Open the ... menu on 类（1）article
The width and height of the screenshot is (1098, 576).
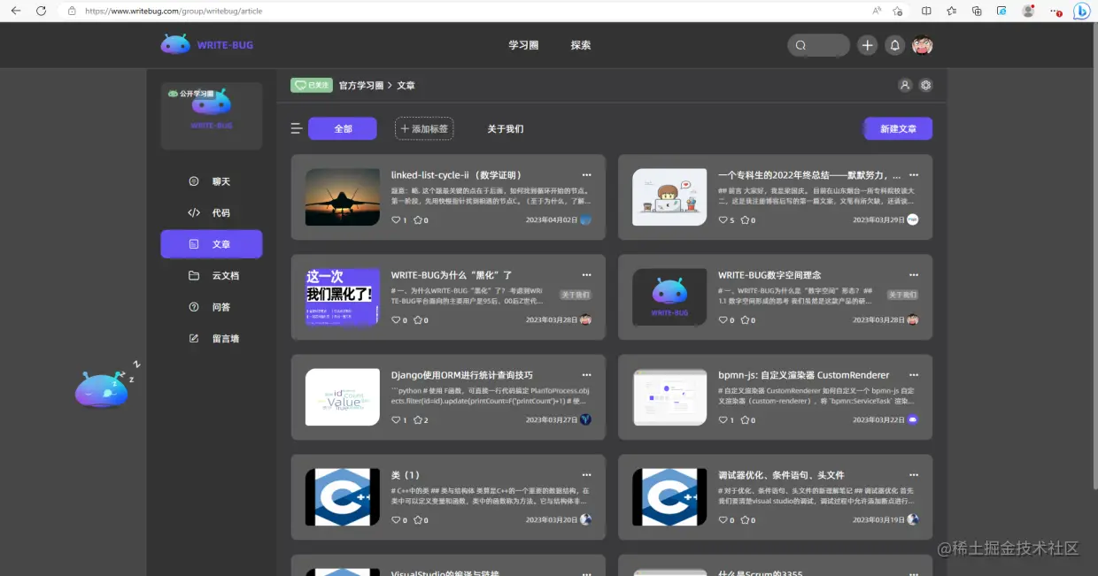(586, 474)
